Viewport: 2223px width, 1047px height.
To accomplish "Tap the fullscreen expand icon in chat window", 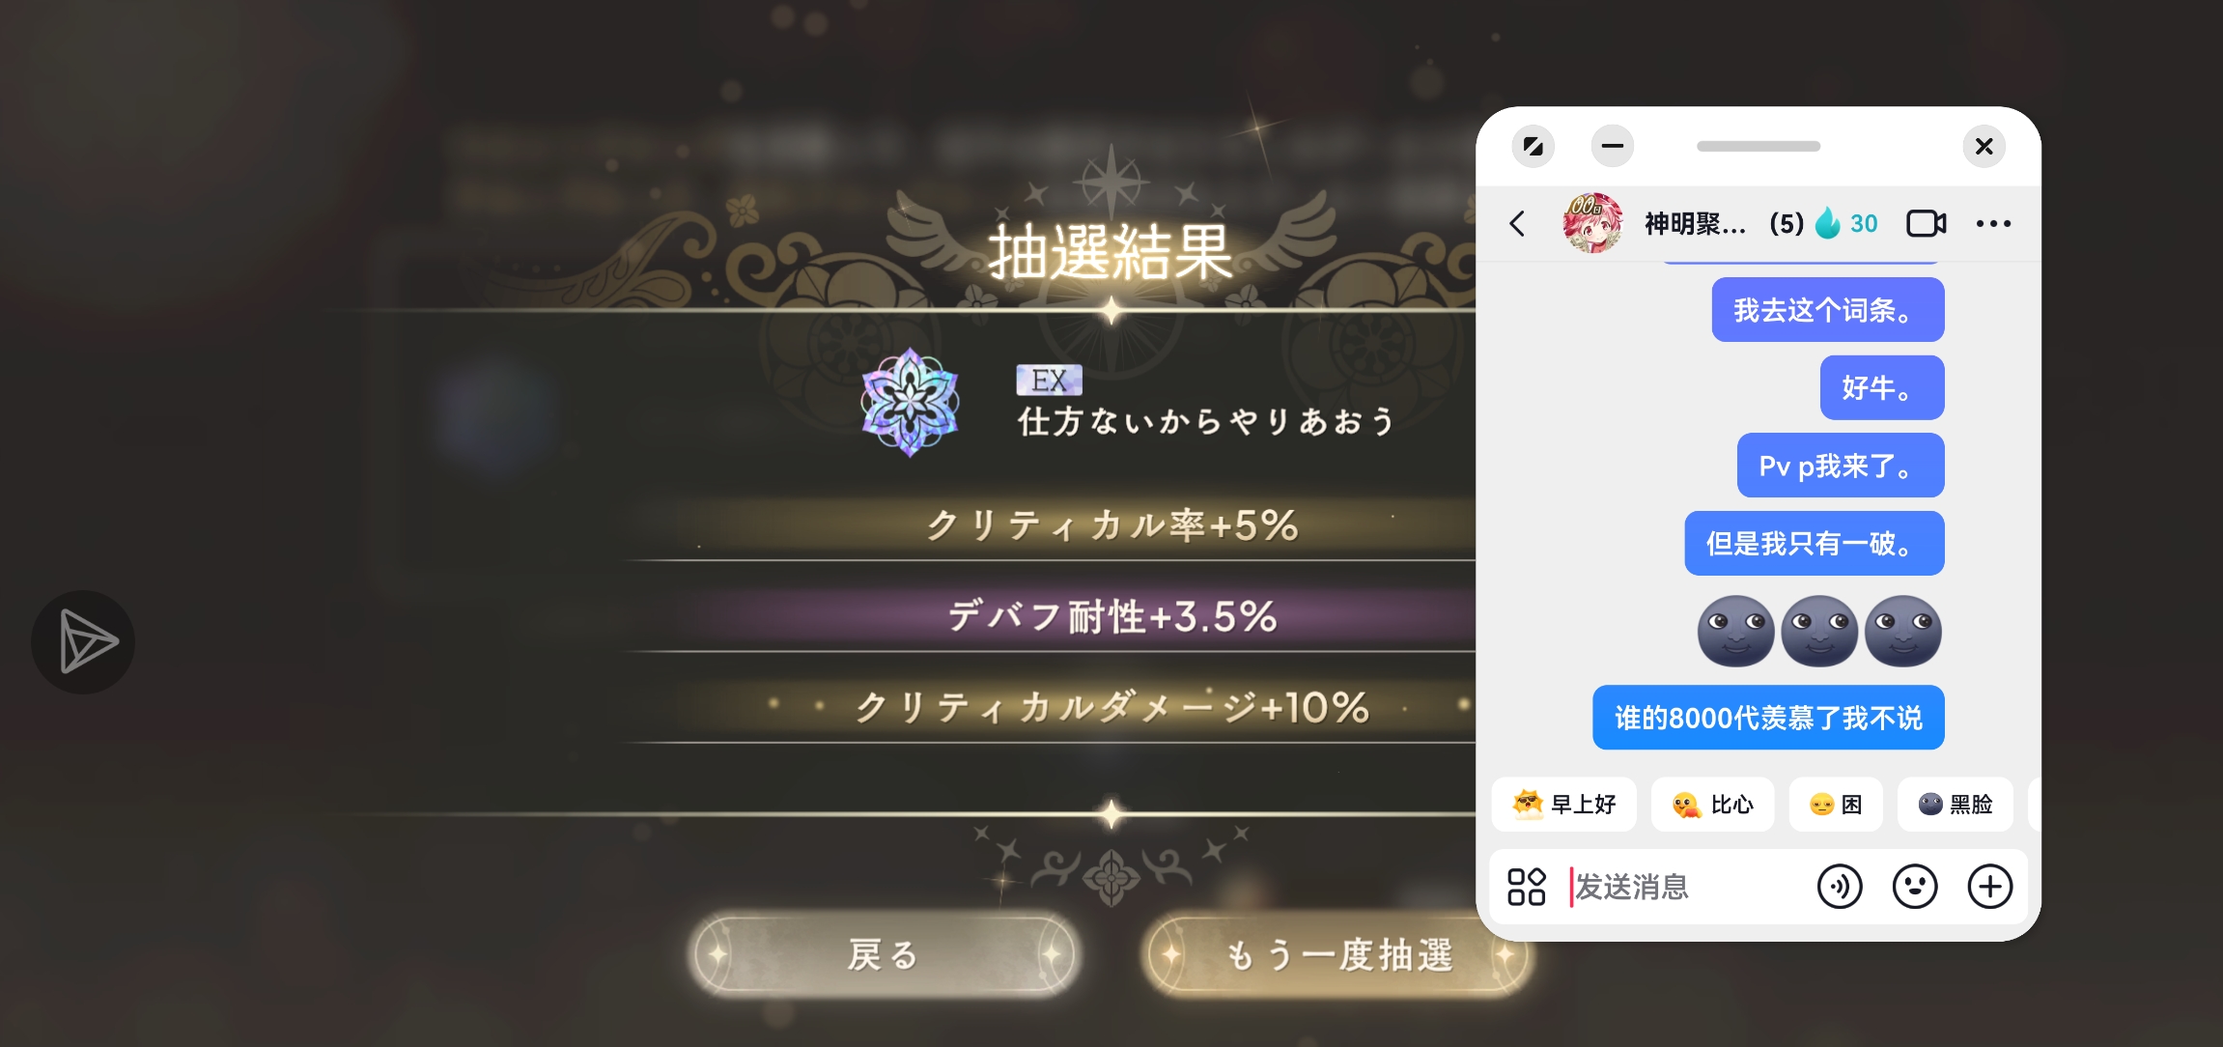I will click(1533, 147).
